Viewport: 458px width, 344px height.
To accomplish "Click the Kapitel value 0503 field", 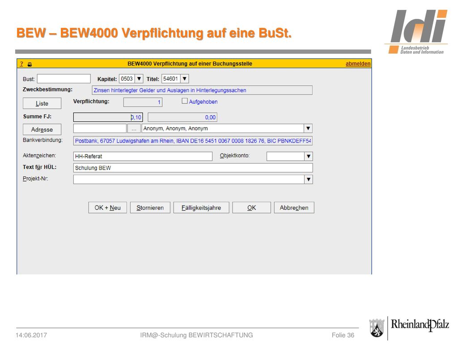I will [127, 79].
